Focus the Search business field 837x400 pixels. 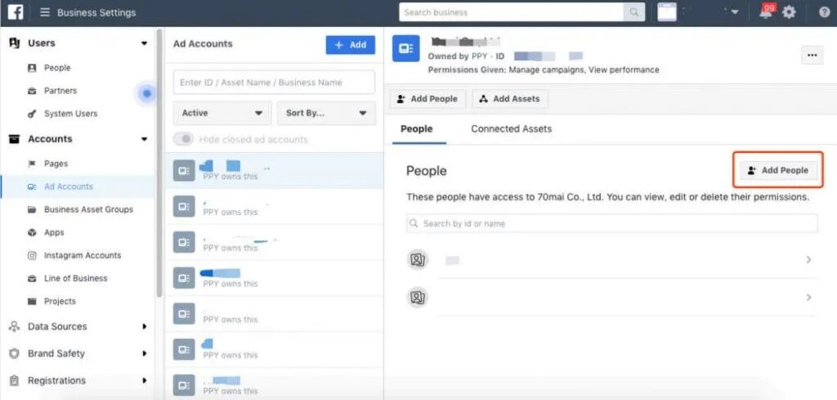(512, 12)
